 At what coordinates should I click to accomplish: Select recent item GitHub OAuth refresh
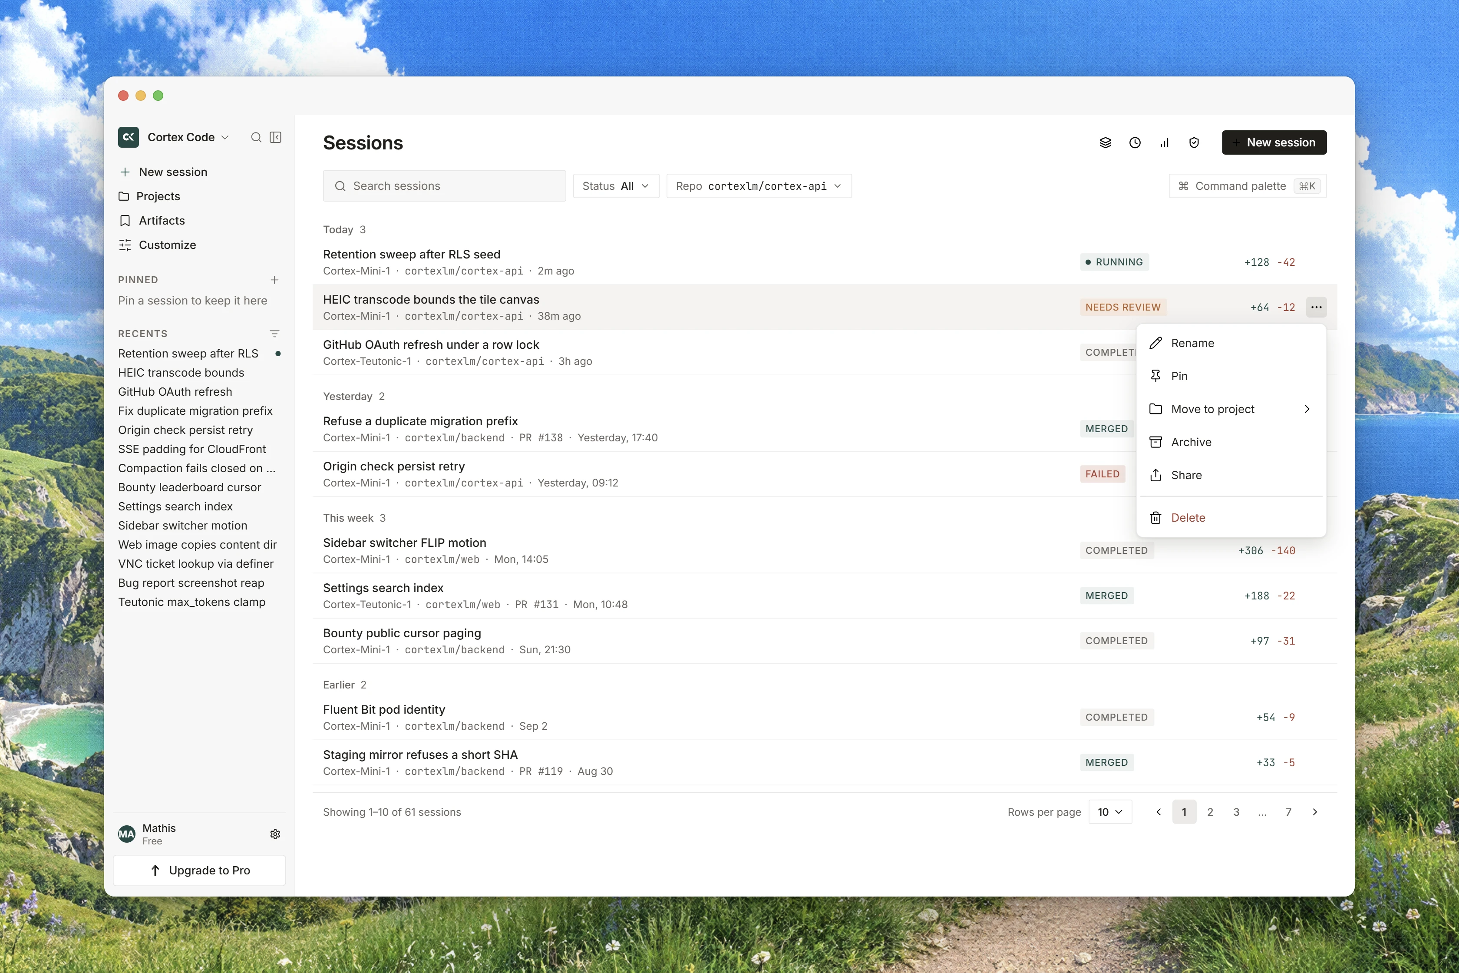(x=198, y=391)
